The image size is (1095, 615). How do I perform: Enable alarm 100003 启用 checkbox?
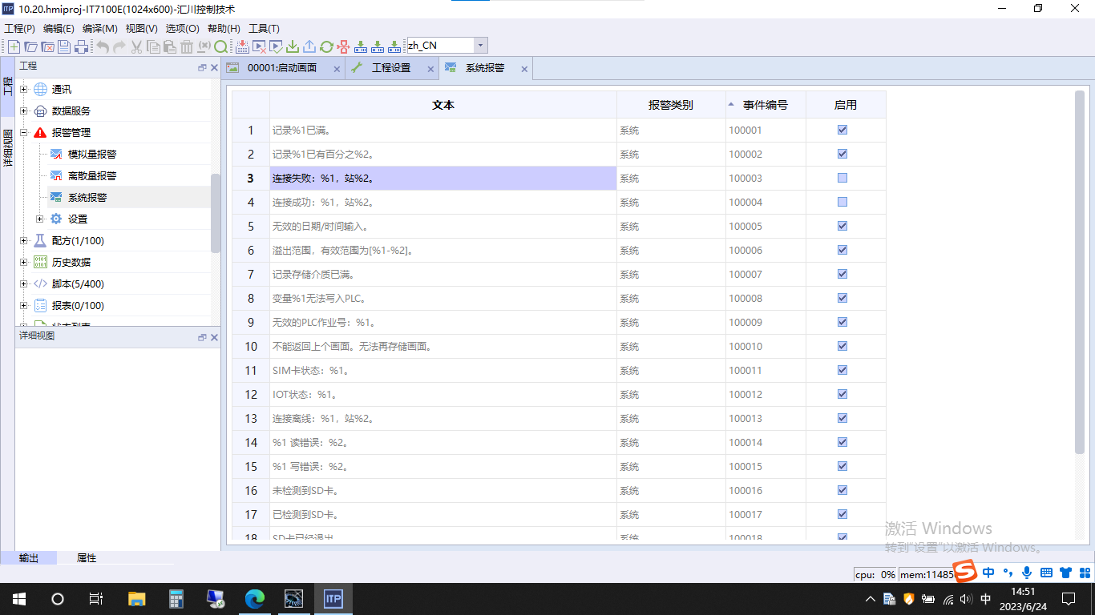[842, 178]
